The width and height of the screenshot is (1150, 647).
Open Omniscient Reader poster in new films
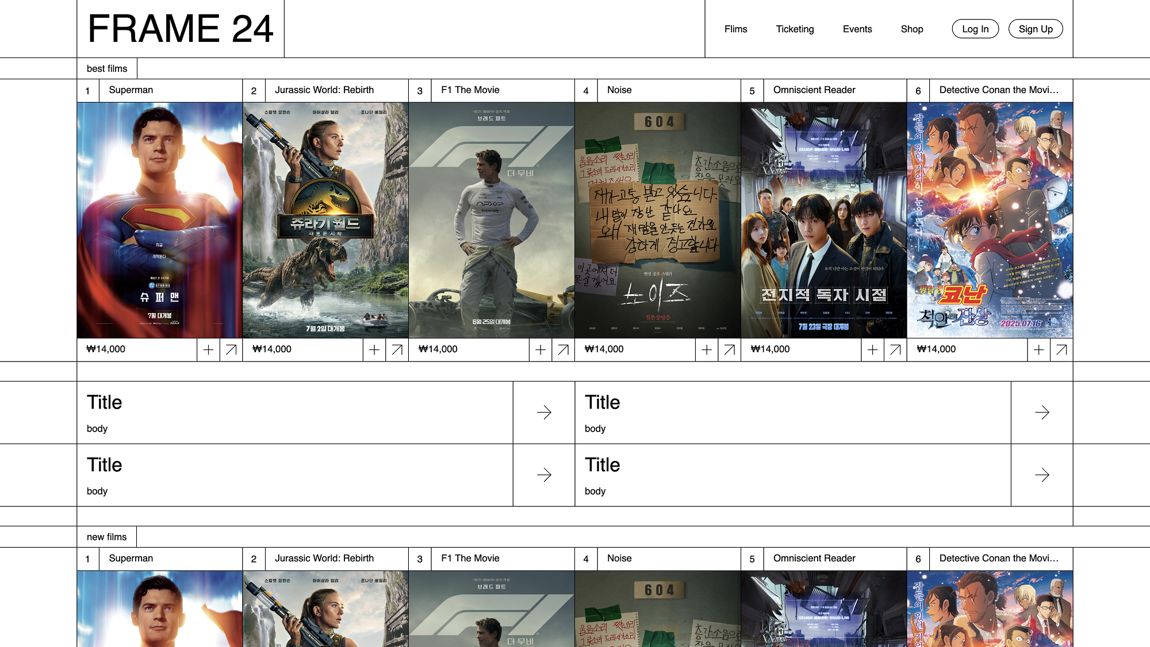click(x=824, y=609)
